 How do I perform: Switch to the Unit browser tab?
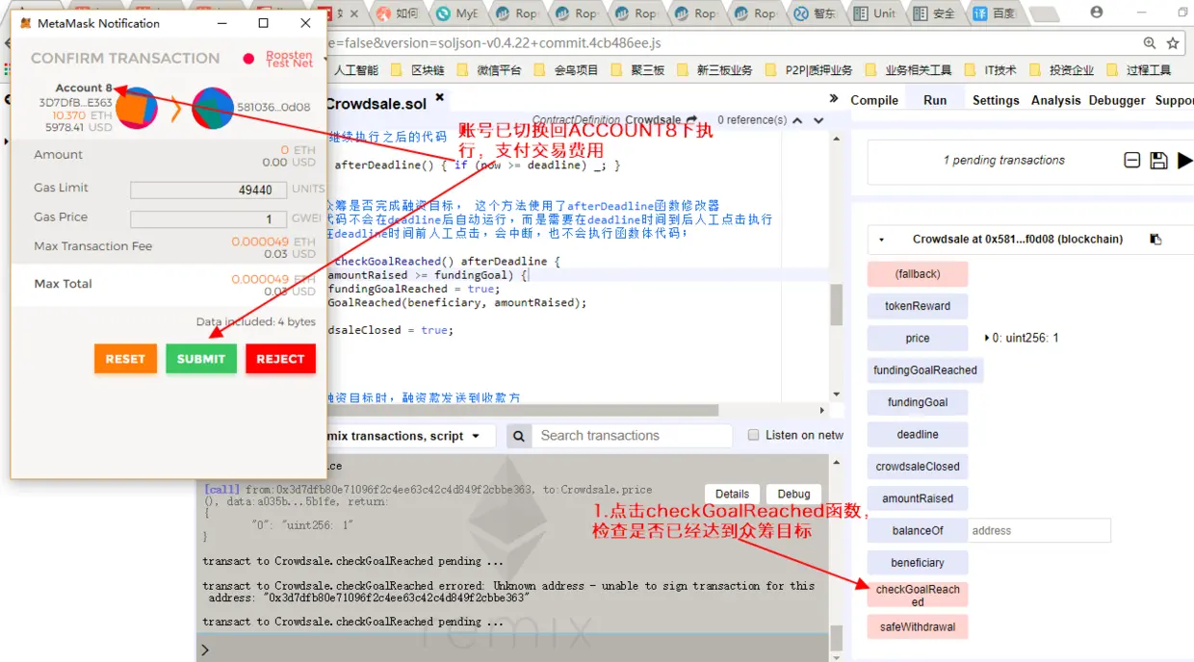[876, 13]
